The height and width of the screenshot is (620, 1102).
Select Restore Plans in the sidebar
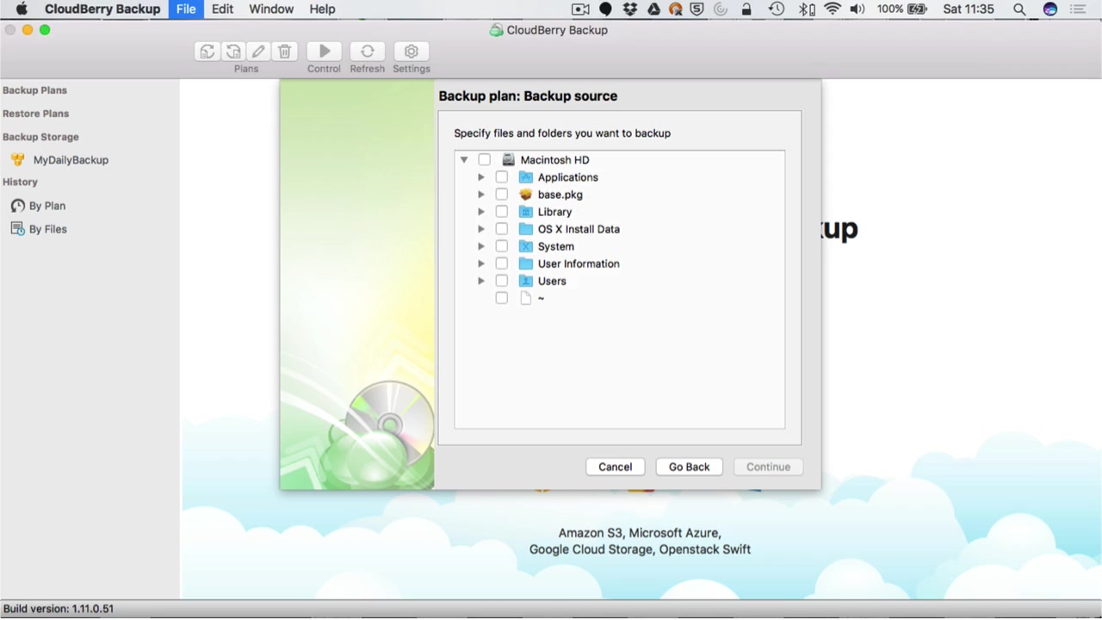coord(35,114)
